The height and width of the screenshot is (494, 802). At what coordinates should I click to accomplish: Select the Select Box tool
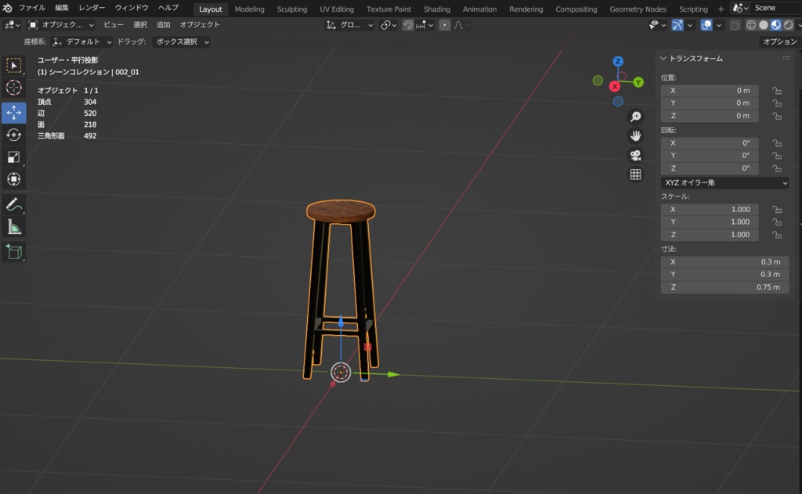(14, 66)
